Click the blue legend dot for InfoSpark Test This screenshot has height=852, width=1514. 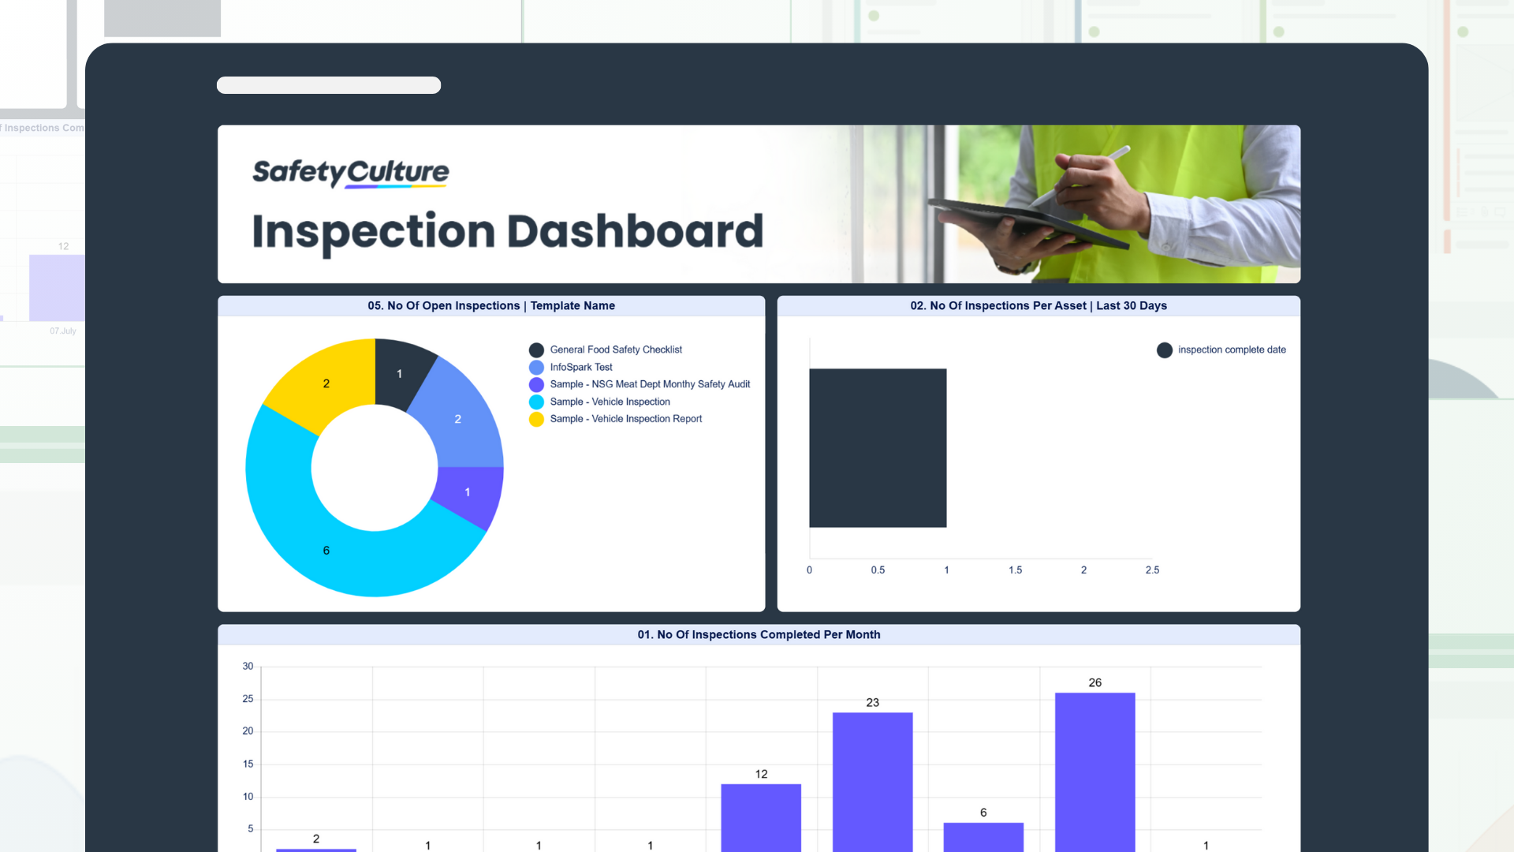(x=537, y=367)
